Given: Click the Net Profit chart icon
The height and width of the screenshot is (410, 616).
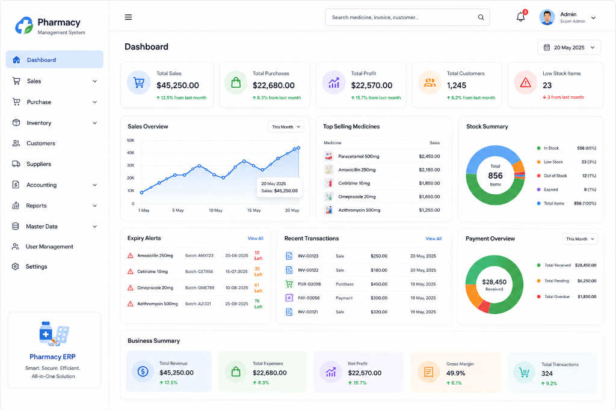Looking at the screenshot, I should [x=331, y=372].
